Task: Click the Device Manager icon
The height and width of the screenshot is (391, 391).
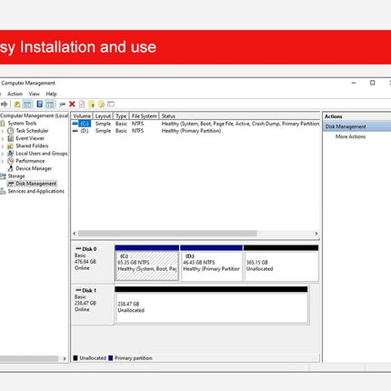Action: pos(11,168)
